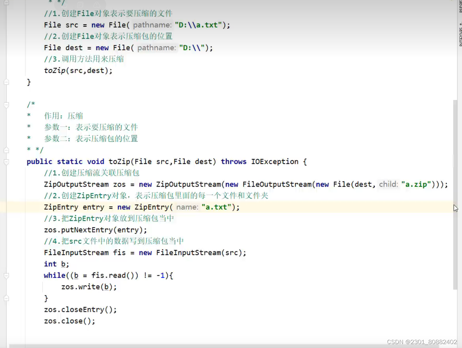Click the comment //4.把src文件中的数据写到压缩包当中

pyautogui.click(x=114, y=241)
